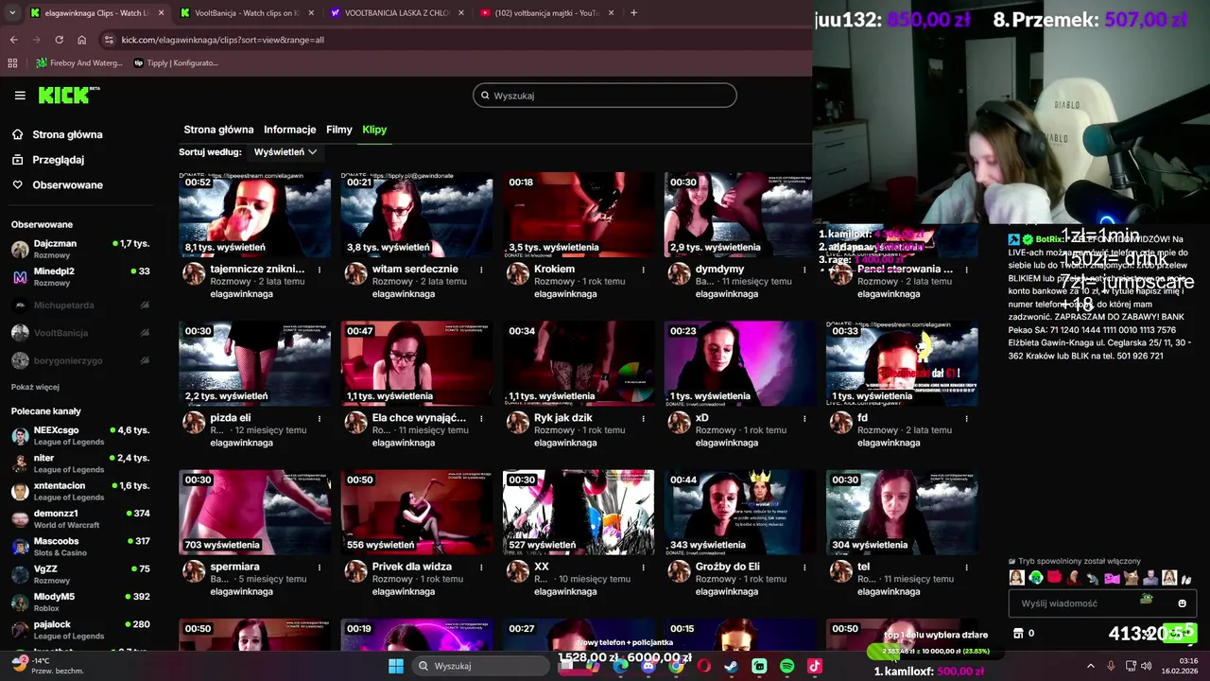This screenshot has height=681, width=1210.
Task: Open options menu for clip Krokiem
Action: (x=644, y=270)
